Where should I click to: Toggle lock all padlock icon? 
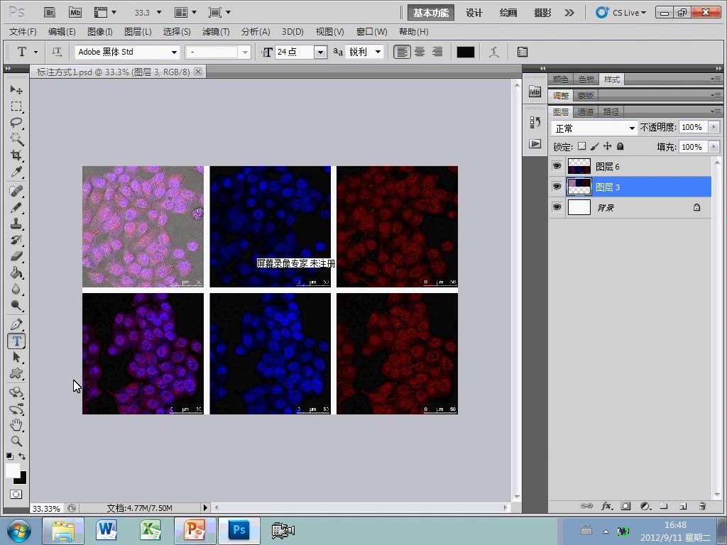[621, 146]
